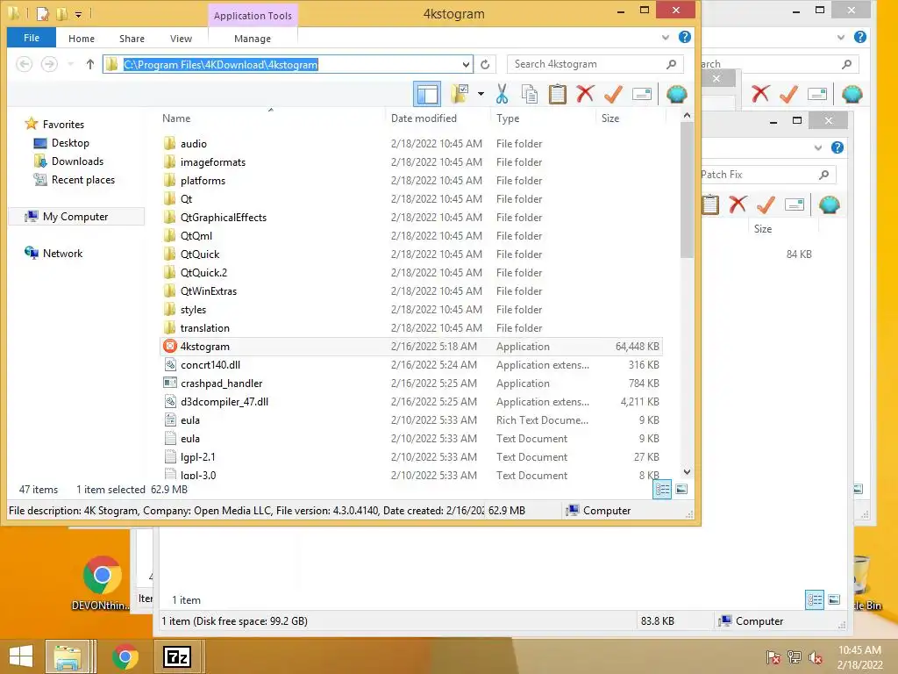
Task: Open the File menu
Action: point(32,38)
